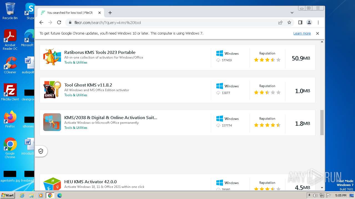Click the browser back arrow
The width and height of the screenshot is (355, 199).
(41, 23)
